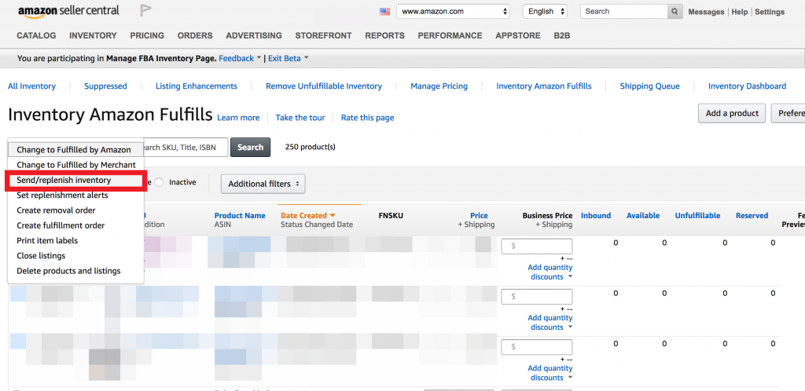Open Messages link
The image size is (805, 391).
coord(706,12)
